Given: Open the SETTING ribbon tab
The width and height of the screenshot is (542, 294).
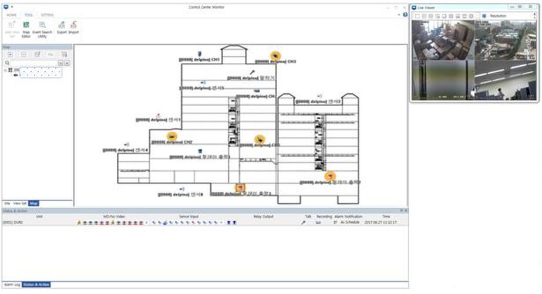Looking at the screenshot, I should (x=47, y=14).
